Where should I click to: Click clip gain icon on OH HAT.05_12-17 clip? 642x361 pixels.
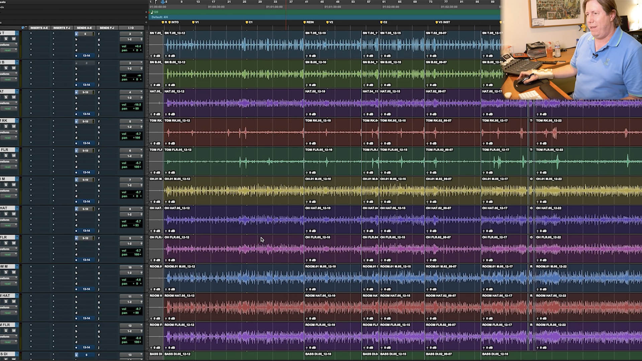[x=484, y=231]
